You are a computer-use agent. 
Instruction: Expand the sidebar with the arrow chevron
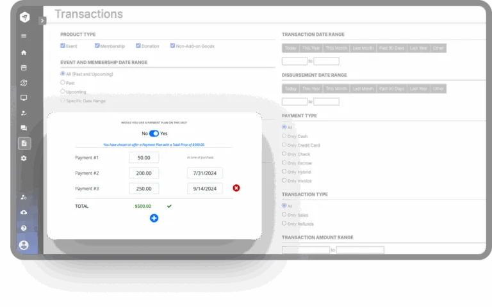42,20
